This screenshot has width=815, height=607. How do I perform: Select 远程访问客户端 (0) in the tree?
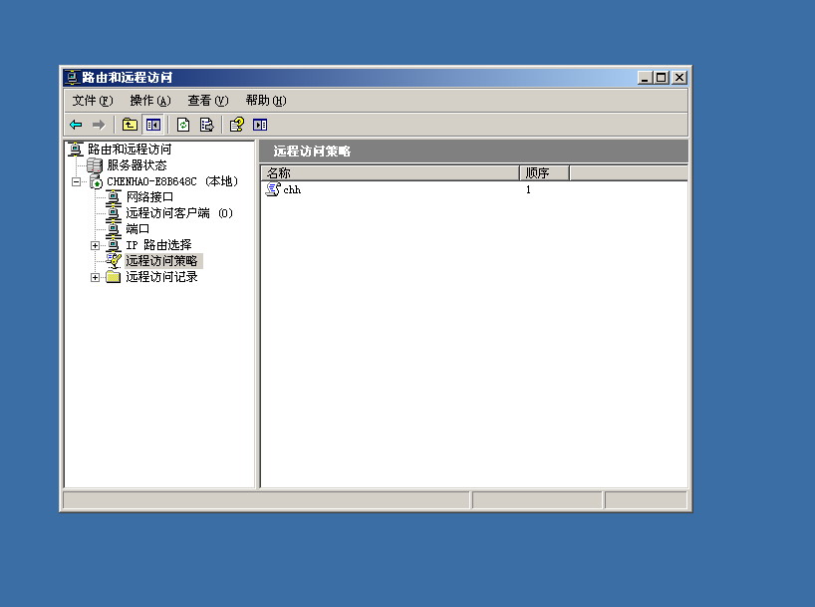(x=179, y=213)
